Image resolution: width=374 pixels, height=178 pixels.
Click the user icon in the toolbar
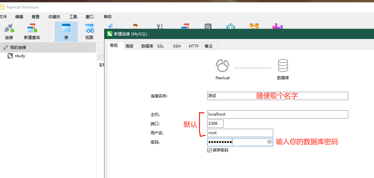tap(135, 26)
